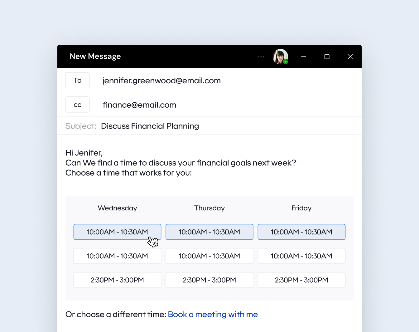Minimize the New Message window
This screenshot has height=332, width=419.
coord(304,56)
